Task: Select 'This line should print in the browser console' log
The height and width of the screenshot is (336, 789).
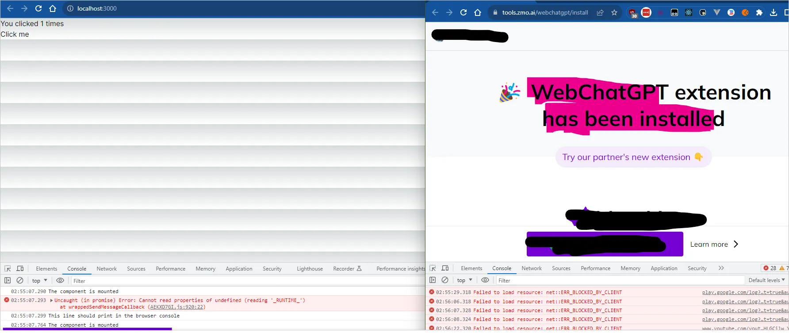Action: pos(114,316)
